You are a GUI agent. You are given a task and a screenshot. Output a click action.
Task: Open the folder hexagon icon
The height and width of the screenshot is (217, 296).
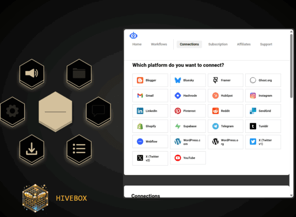tap(79, 73)
